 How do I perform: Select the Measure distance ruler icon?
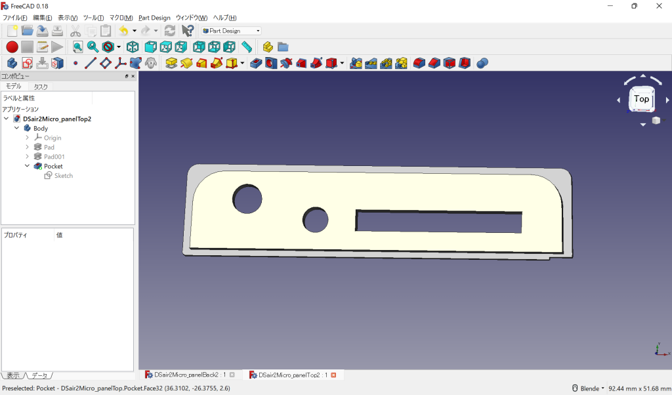[x=247, y=47]
